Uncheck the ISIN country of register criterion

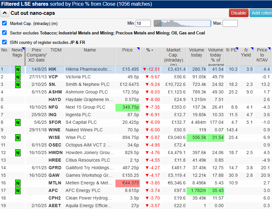[x=4, y=42]
